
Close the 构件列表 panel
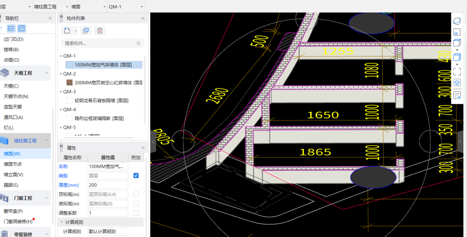pos(143,18)
